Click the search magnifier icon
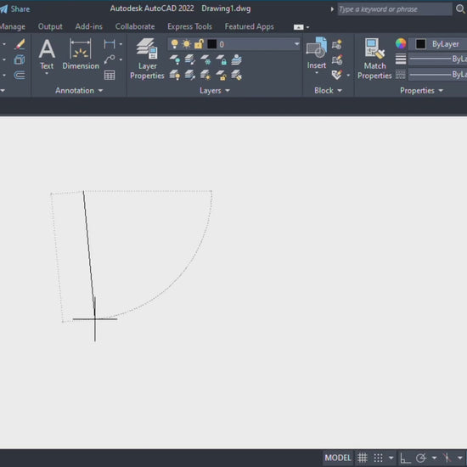This screenshot has width=467, height=467. click(x=460, y=9)
